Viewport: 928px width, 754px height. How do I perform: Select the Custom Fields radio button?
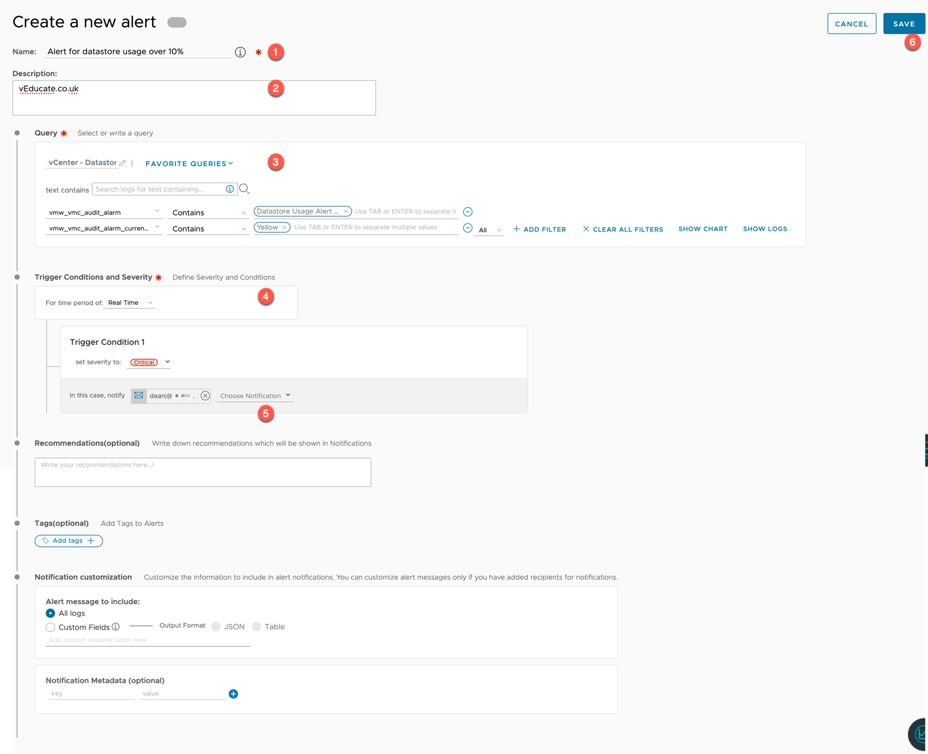click(x=50, y=627)
